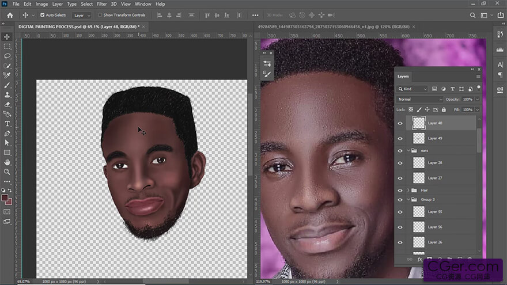Select the Horizontal Type tool
Screen dimensions: 507x285
coord(7,124)
